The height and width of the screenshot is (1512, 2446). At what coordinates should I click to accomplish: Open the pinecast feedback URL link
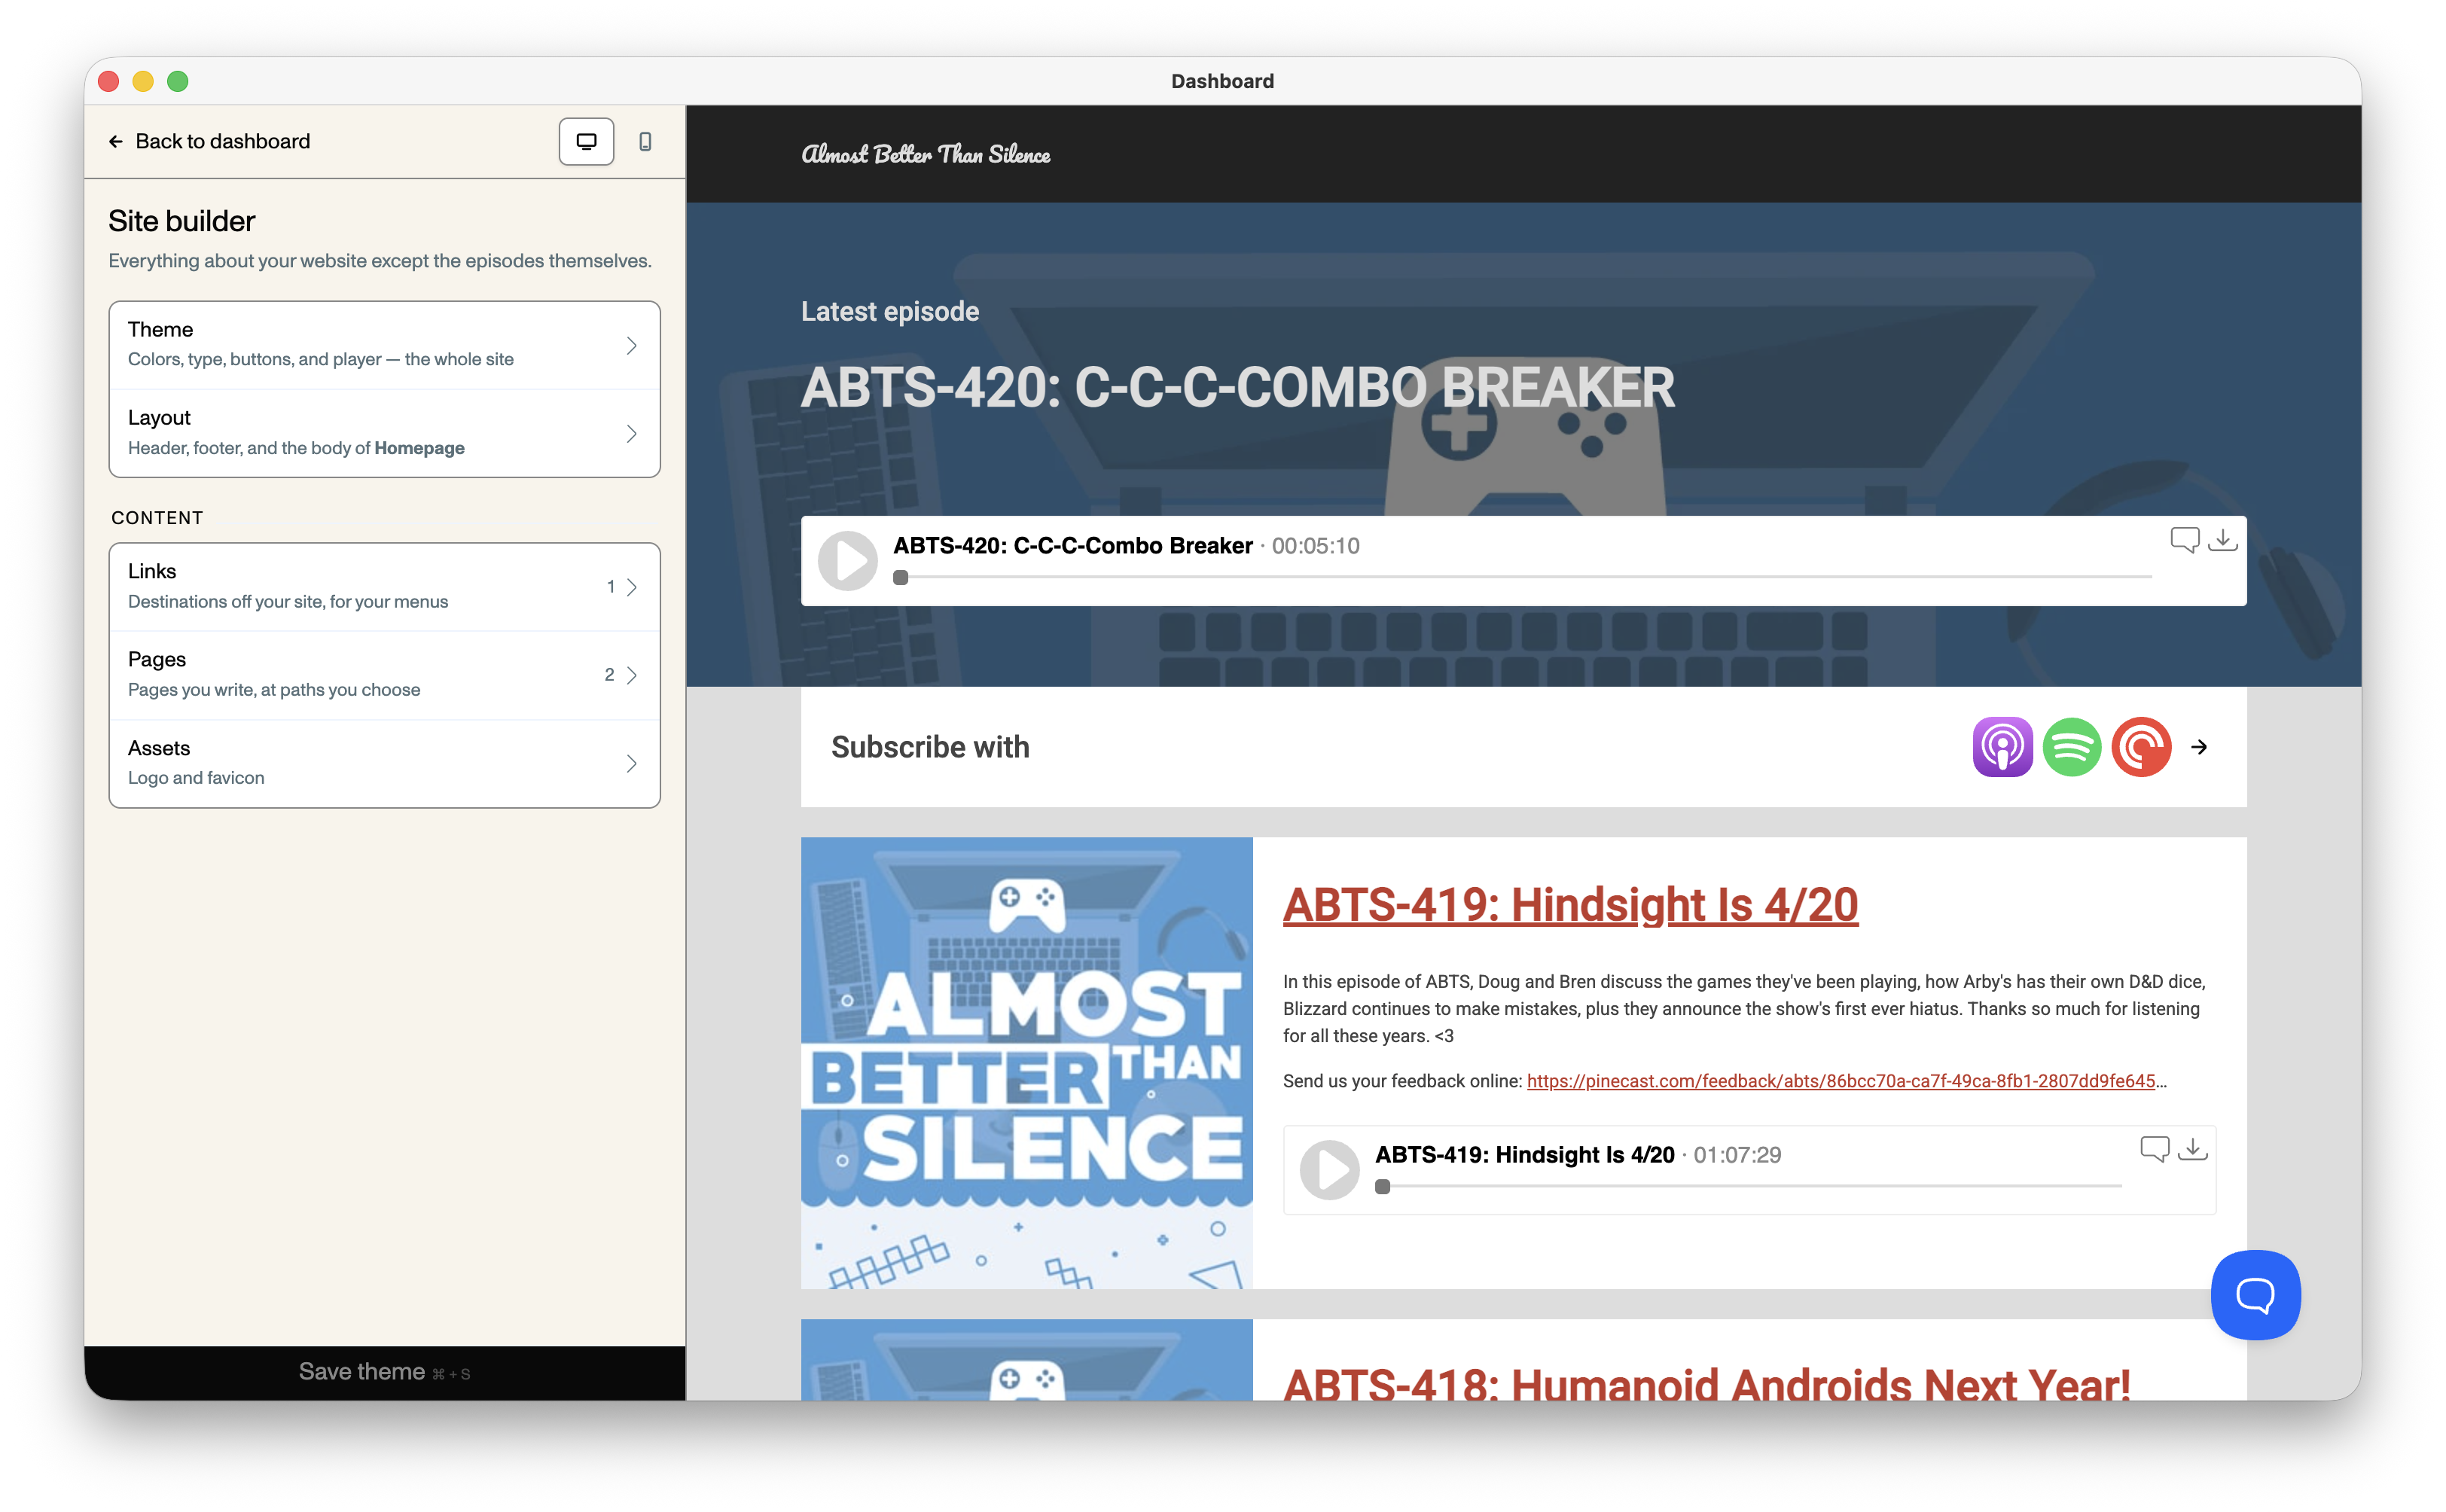(1840, 1081)
